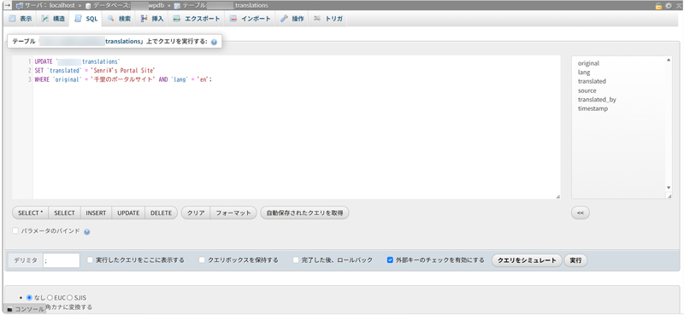
Task: Collapse the top menu bar icon
Action: tap(678, 6)
